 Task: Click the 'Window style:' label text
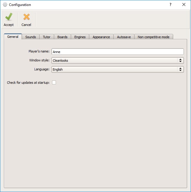tap(39, 61)
